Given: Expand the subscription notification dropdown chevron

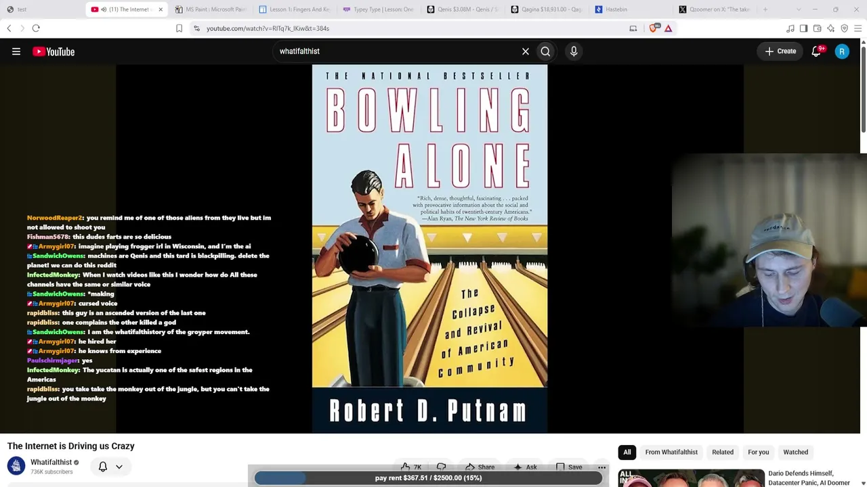Looking at the screenshot, I should point(119,467).
